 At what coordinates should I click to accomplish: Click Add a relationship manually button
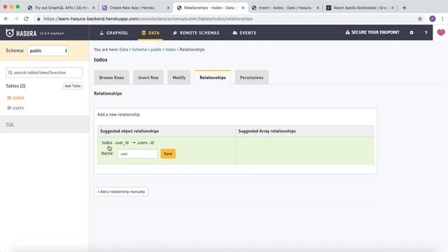tap(121, 192)
